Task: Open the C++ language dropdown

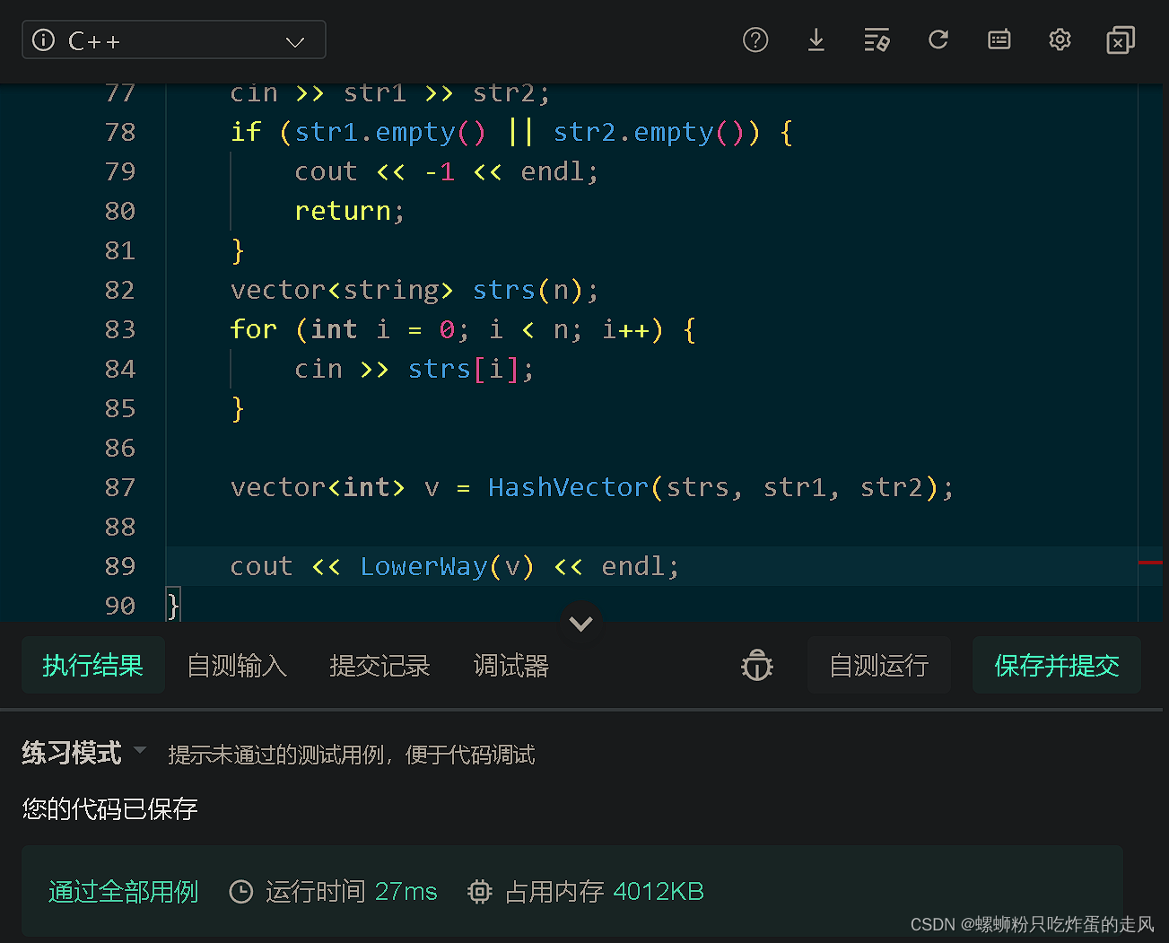Action: pos(173,40)
